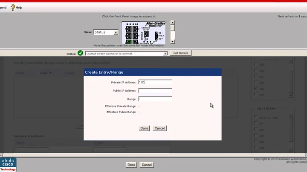Focus the Range field
The width and height of the screenshot is (307, 172).
coord(155,99)
